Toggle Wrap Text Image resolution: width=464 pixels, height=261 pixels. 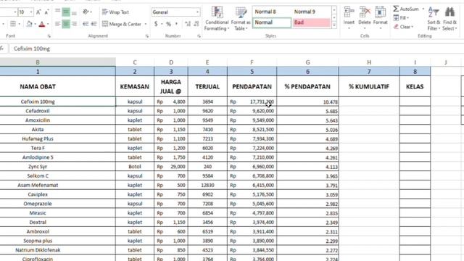pyautogui.click(x=115, y=12)
